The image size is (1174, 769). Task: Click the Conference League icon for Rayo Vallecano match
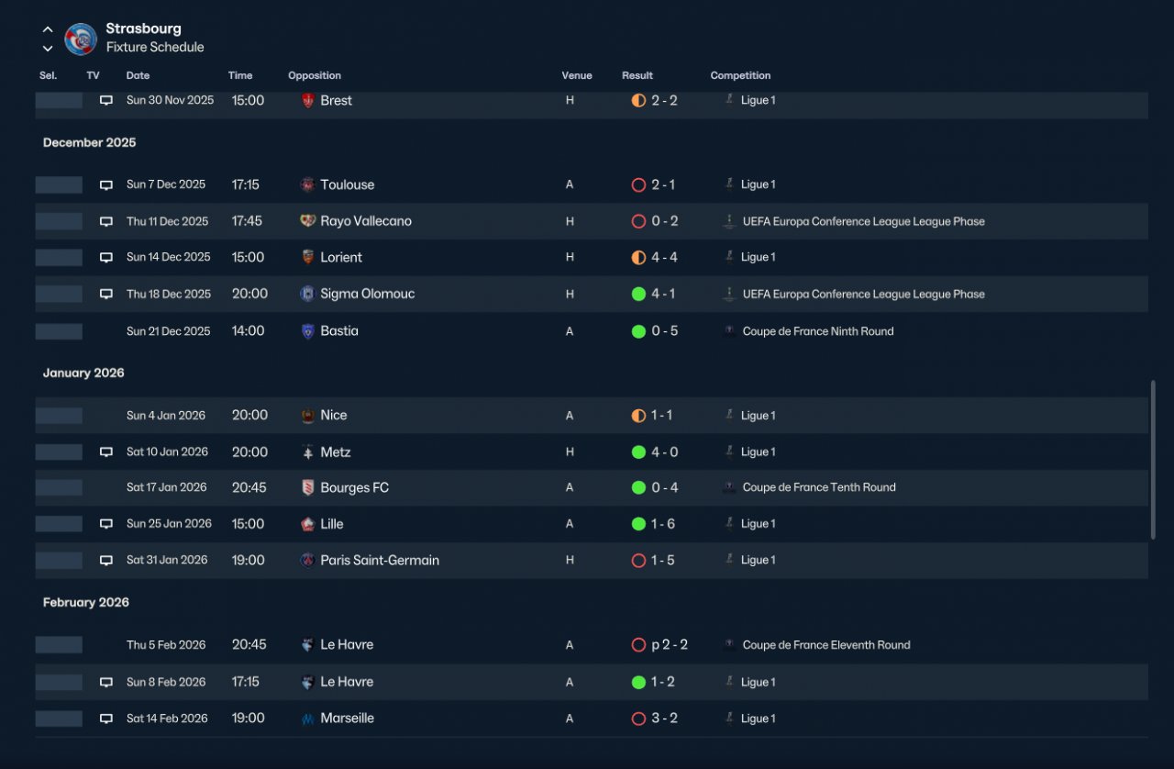coord(729,221)
